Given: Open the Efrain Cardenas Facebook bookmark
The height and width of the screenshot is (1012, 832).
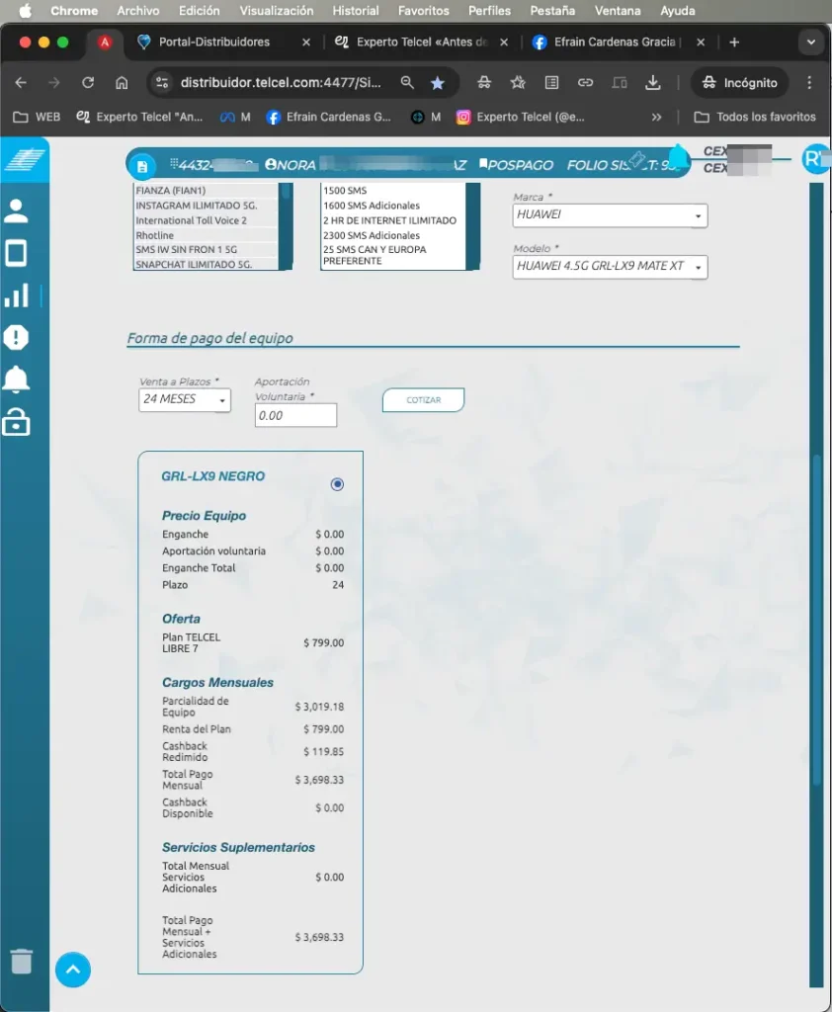Looking at the screenshot, I should click(x=328, y=117).
